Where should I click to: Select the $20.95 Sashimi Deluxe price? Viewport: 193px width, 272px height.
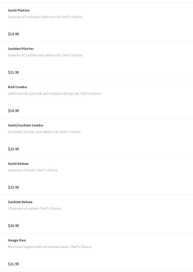point(14,225)
